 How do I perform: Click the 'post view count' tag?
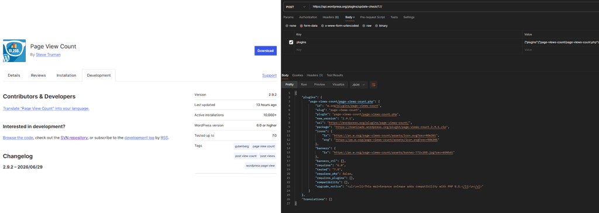[246, 156]
